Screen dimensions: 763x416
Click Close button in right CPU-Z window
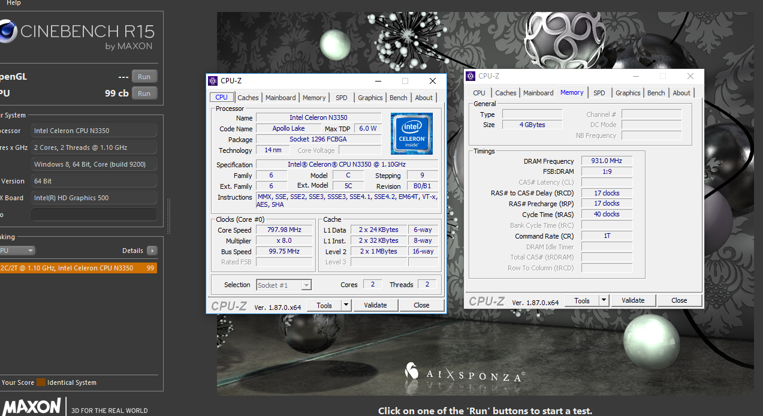pos(679,300)
